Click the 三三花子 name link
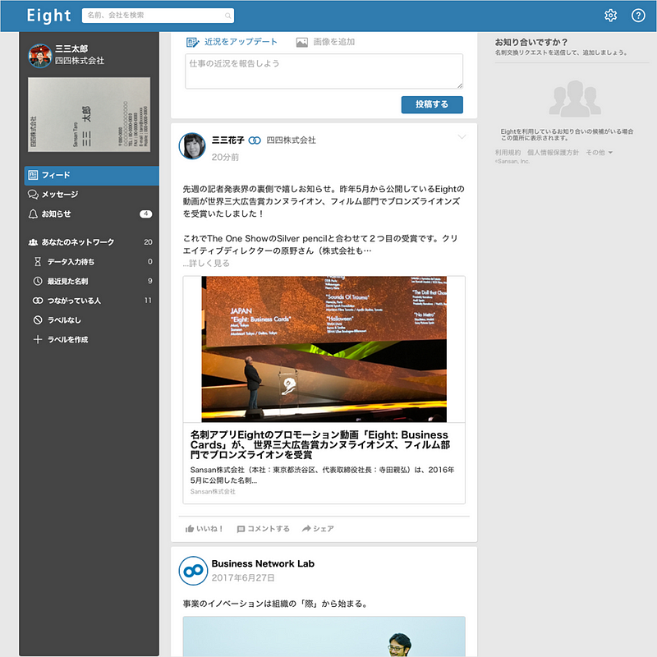This screenshot has height=657, width=657. point(228,140)
